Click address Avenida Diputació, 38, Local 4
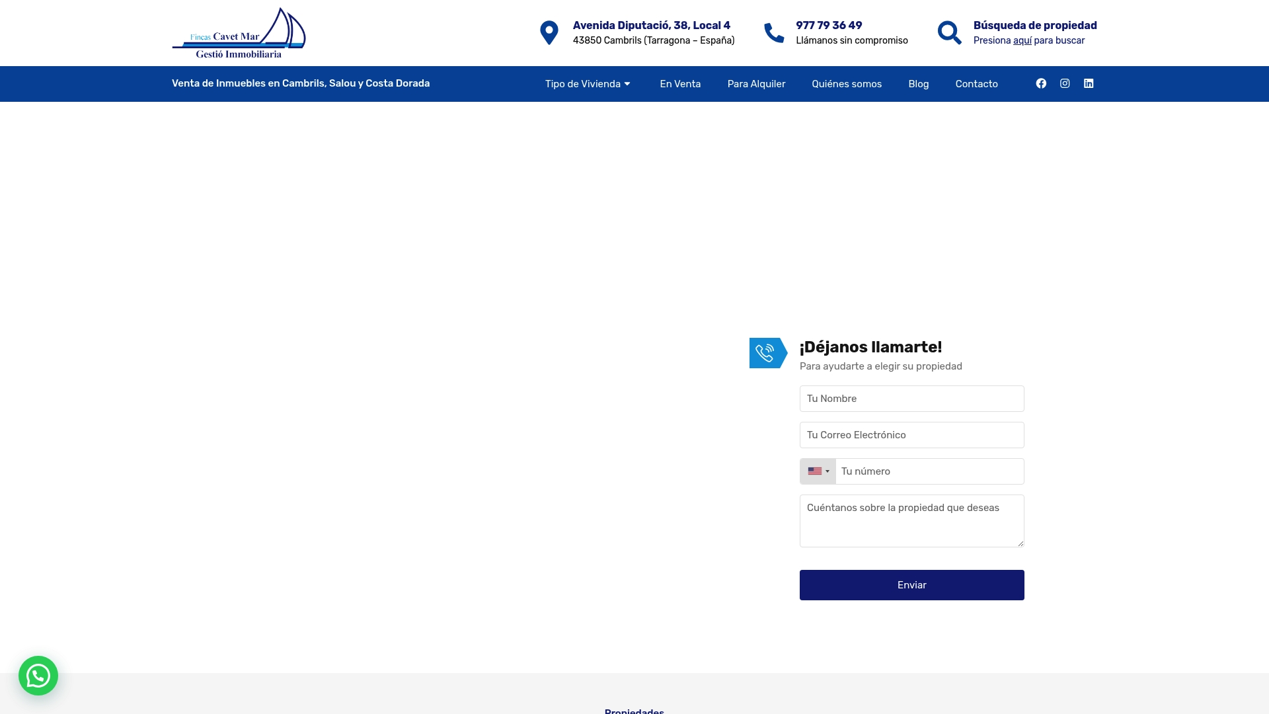1269x714 pixels. tap(652, 25)
